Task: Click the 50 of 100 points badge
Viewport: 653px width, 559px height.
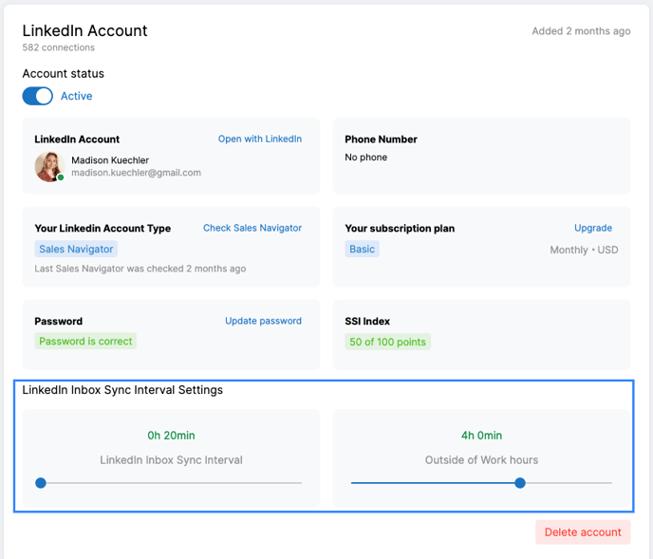Action: 387,342
